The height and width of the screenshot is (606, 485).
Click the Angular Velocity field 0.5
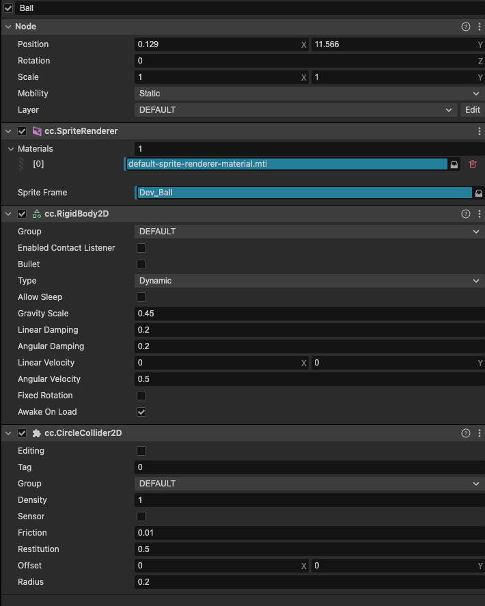[x=309, y=379]
